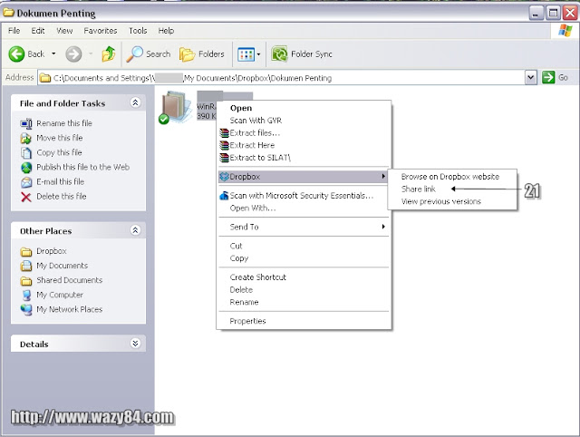Click the red X Delete this file icon

26,197
